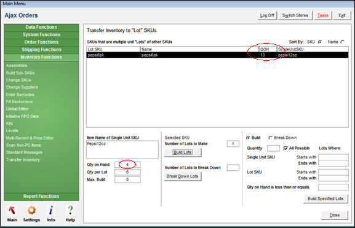The image size is (355, 228).
Task: Expand the Order Functions section
Action: coord(41,42)
